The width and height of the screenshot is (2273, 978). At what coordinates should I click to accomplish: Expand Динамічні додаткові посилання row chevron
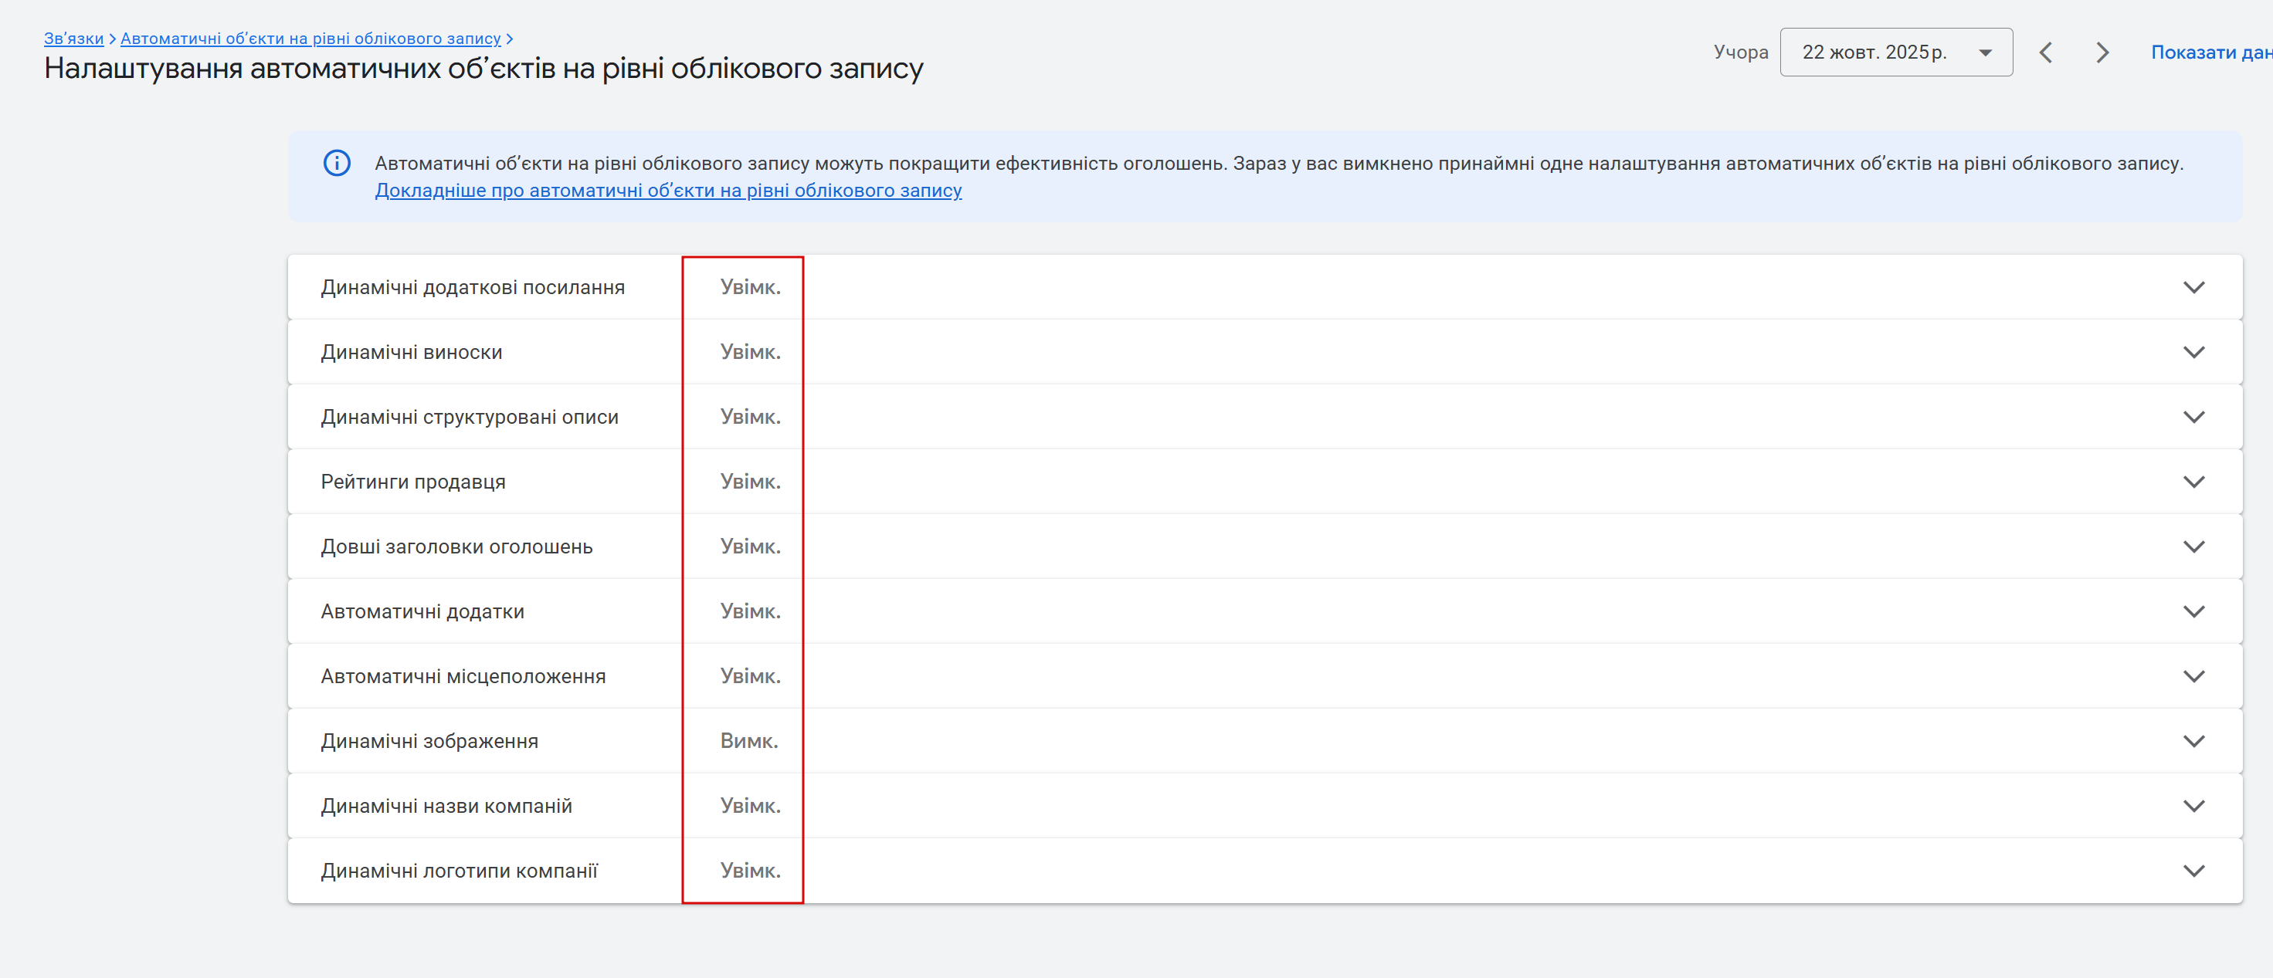2193,287
